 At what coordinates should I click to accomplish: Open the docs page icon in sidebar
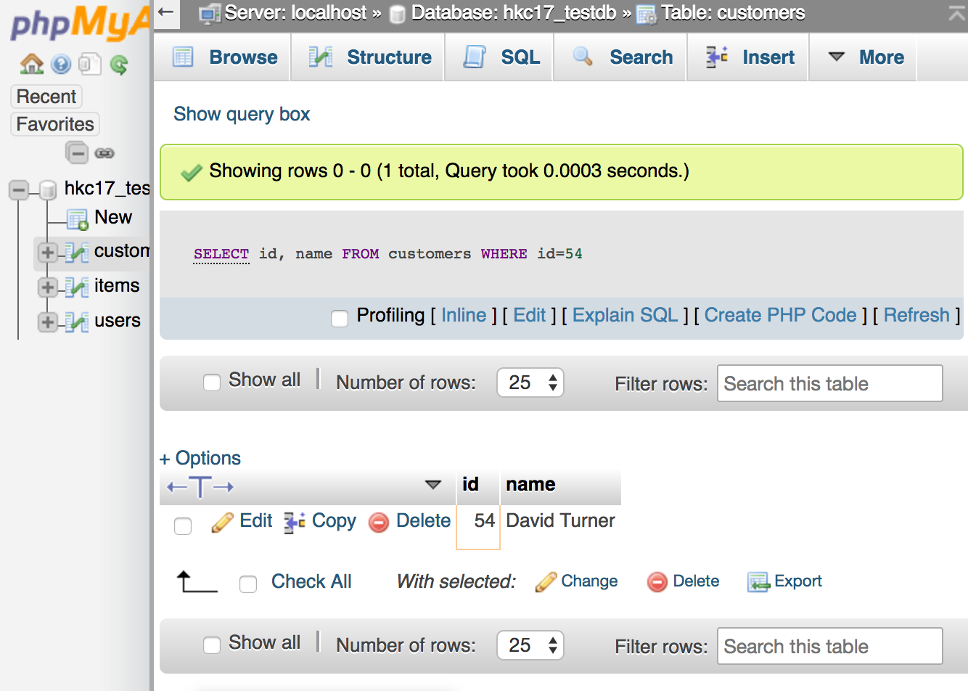point(89,65)
